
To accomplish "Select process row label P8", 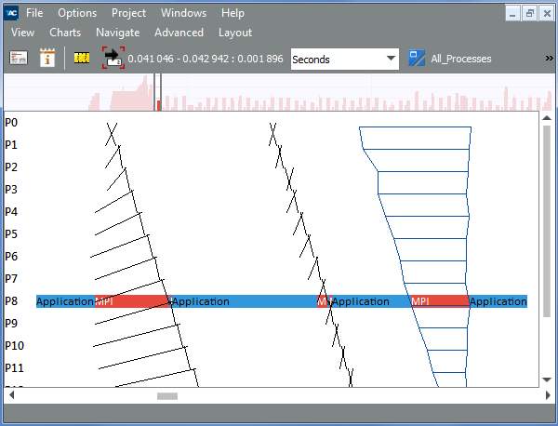I will [x=11, y=301].
